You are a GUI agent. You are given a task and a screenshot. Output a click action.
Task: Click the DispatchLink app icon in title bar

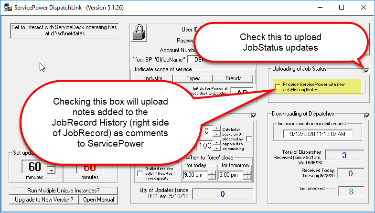(x=8, y=8)
